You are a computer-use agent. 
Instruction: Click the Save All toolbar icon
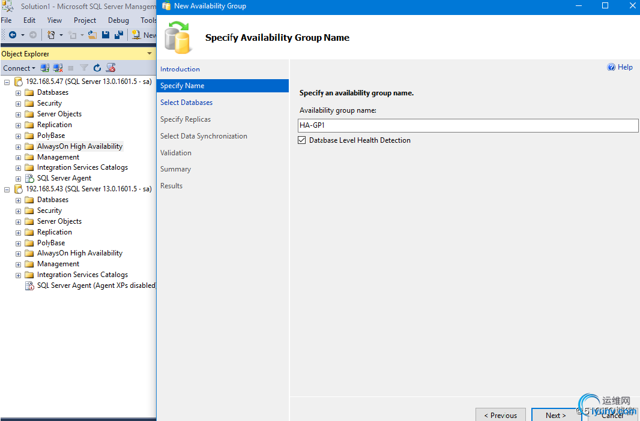pyautogui.click(x=119, y=35)
